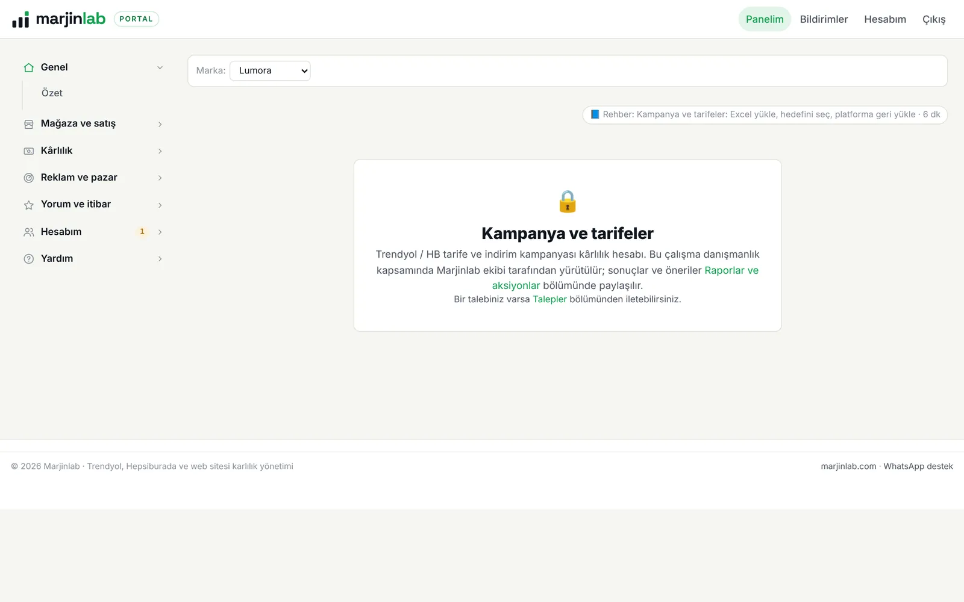Viewport: 964px width, 602px height.
Task: Click the notification badge 1 next to Hesabım
Action: coord(142,232)
